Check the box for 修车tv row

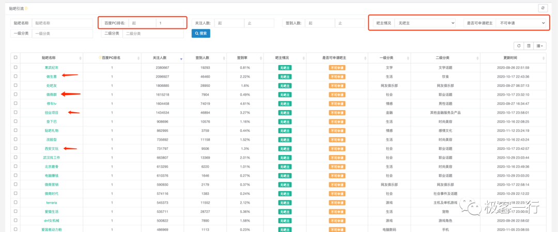pos(16,103)
